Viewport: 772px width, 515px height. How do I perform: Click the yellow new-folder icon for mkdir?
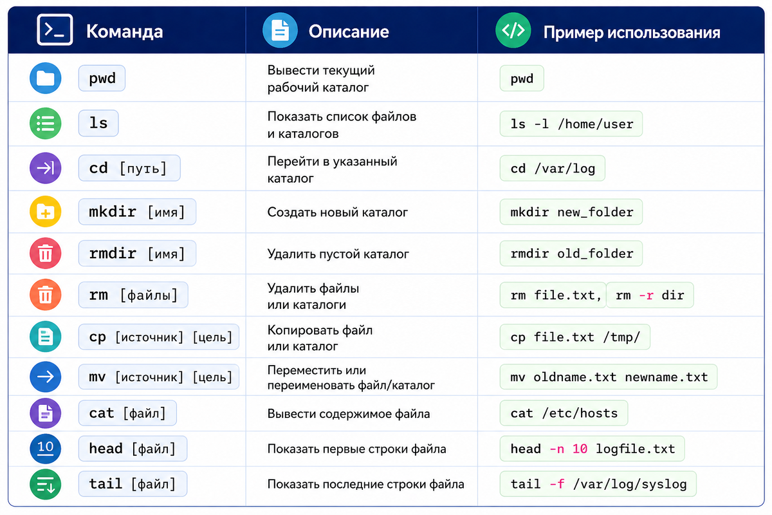(x=46, y=212)
